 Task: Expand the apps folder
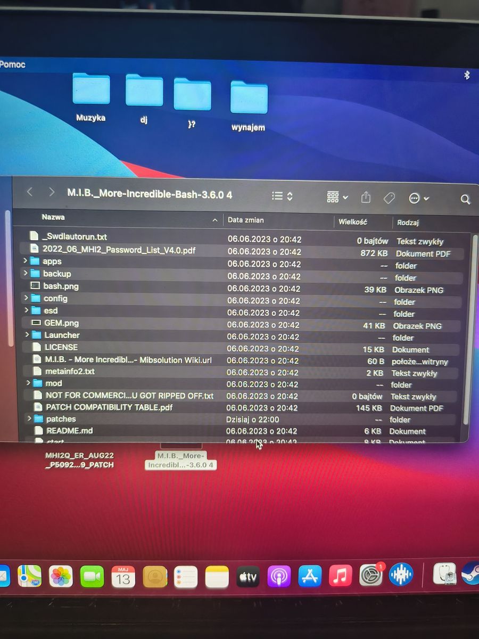(x=25, y=261)
